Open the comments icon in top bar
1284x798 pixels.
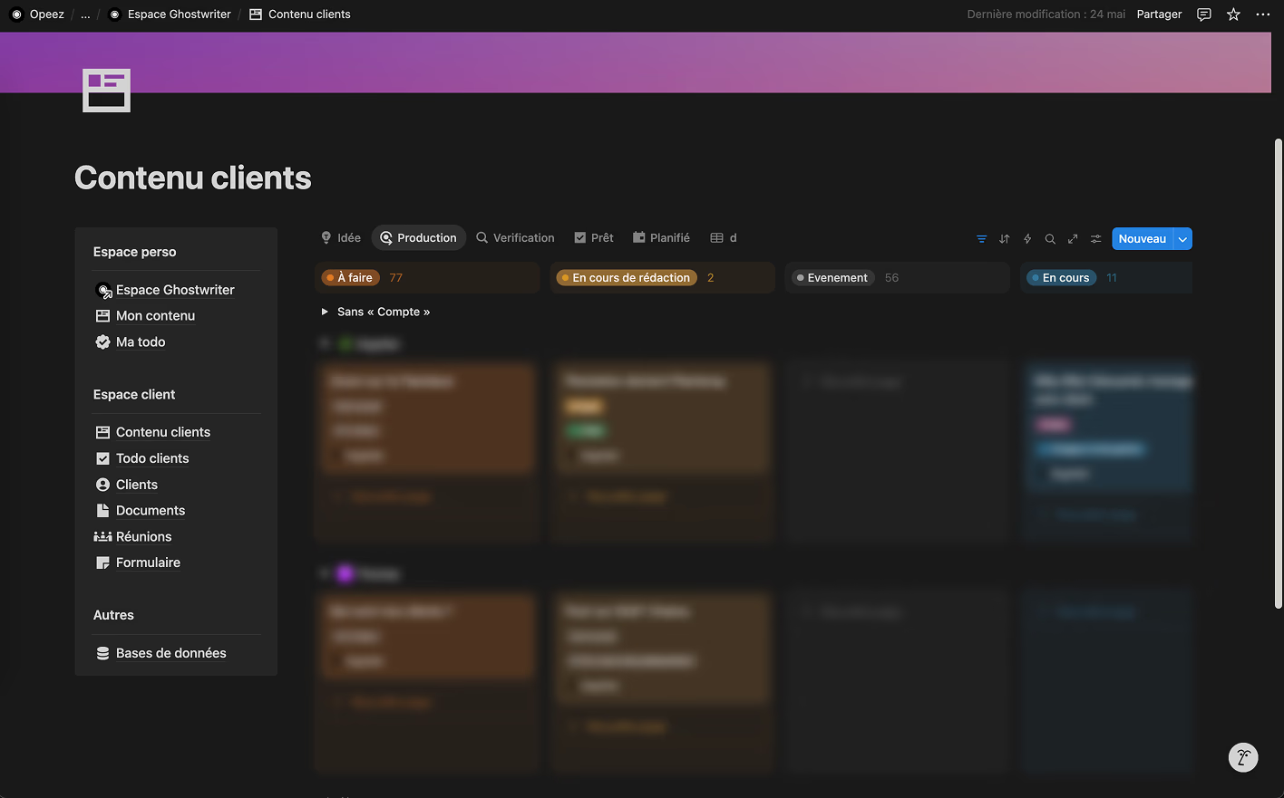1204,14
